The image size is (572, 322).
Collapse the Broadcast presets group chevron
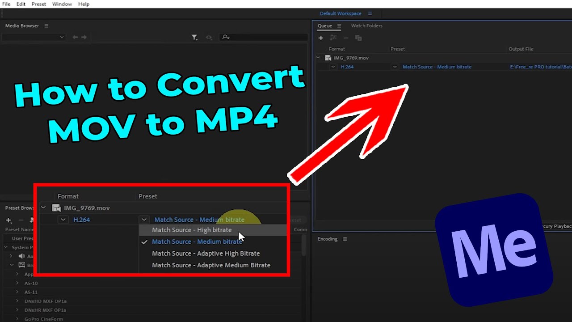click(12, 265)
